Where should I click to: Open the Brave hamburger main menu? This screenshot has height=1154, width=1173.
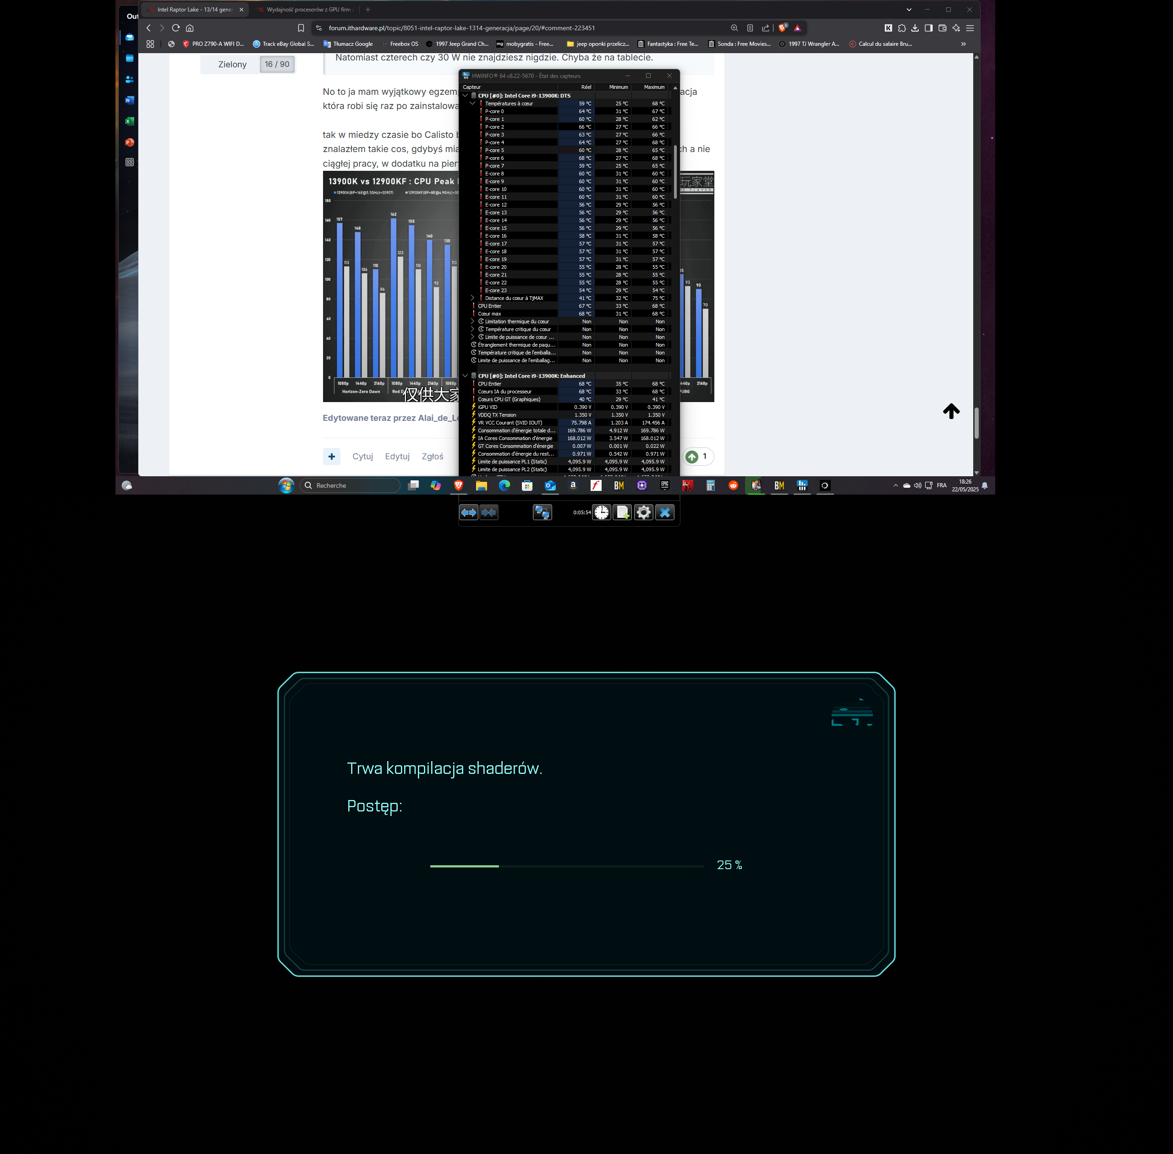pyautogui.click(x=970, y=28)
